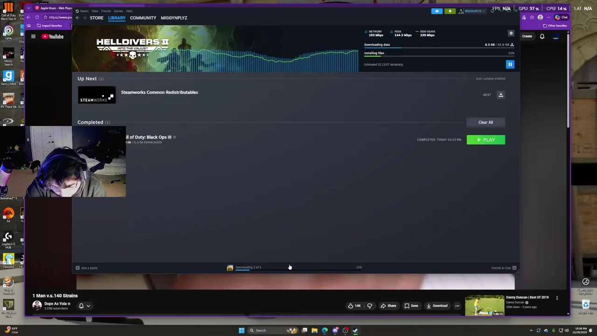The height and width of the screenshot is (336, 597).
Task: Open more actions ellipsis under video
Action: [457, 306]
